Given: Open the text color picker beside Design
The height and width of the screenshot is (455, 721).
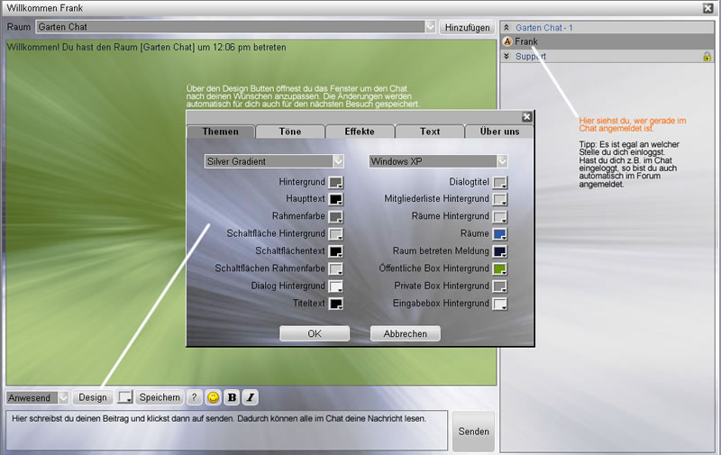Looking at the screenshot, I should [x=126, y=397].
